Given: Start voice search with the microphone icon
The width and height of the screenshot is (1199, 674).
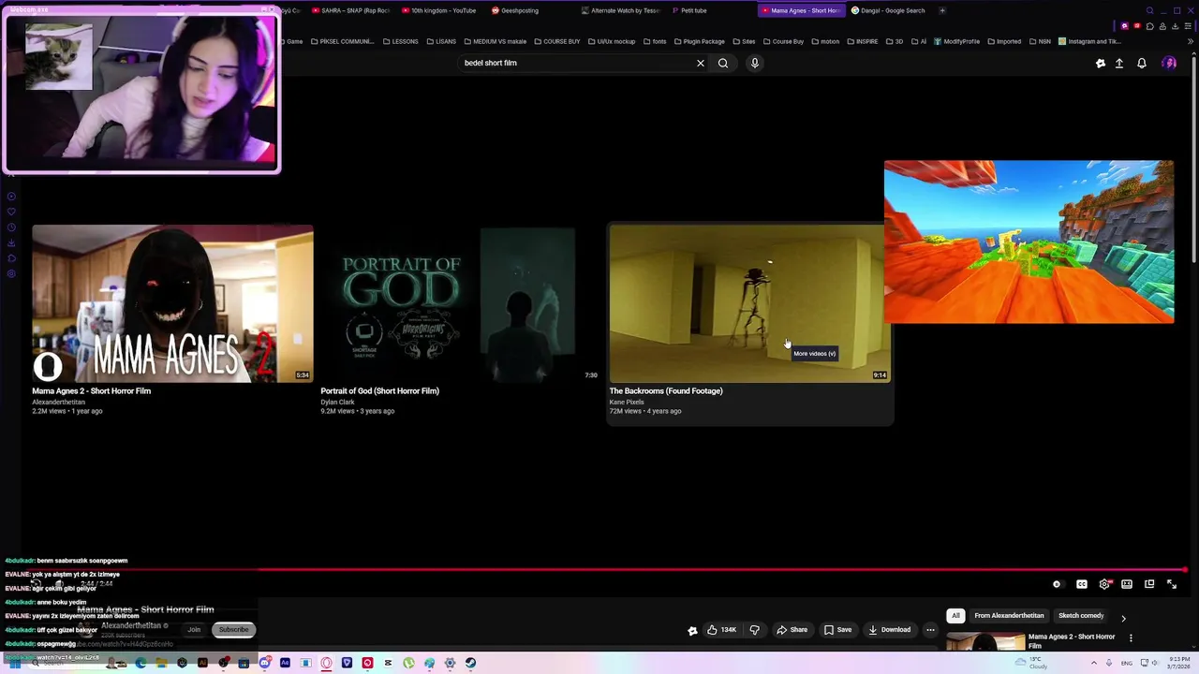Looking at the screenshot, I should (754, 63).
